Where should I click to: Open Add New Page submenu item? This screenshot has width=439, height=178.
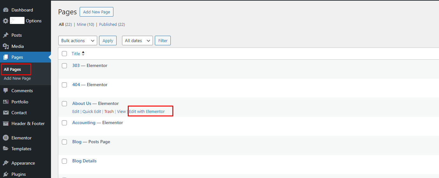tap(17, 78)
